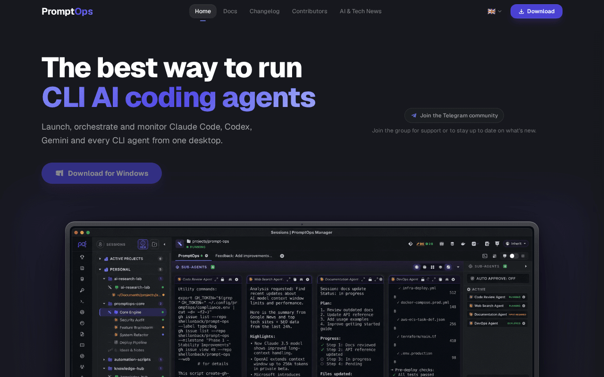Click the terminal icon below toolbar
The height and width of the screenshot is (377, 604).
click(x=485, y=256)
